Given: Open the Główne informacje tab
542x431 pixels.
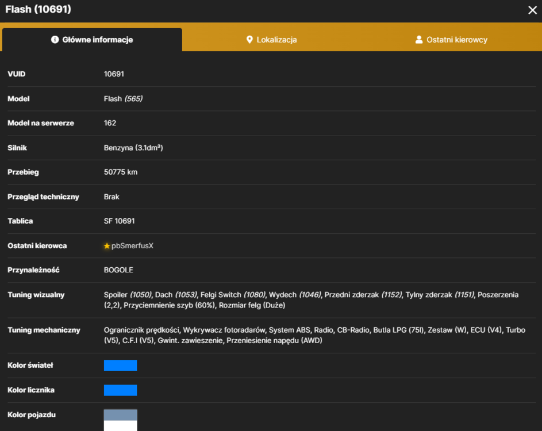Looking at the screenshot, I should pyautogui.click(x=93, y=40).
